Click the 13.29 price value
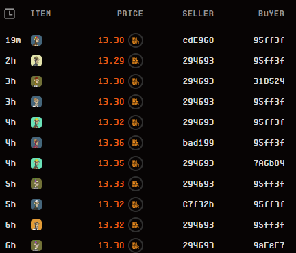The width and height of the screenshot is (296, 253). 111,61
